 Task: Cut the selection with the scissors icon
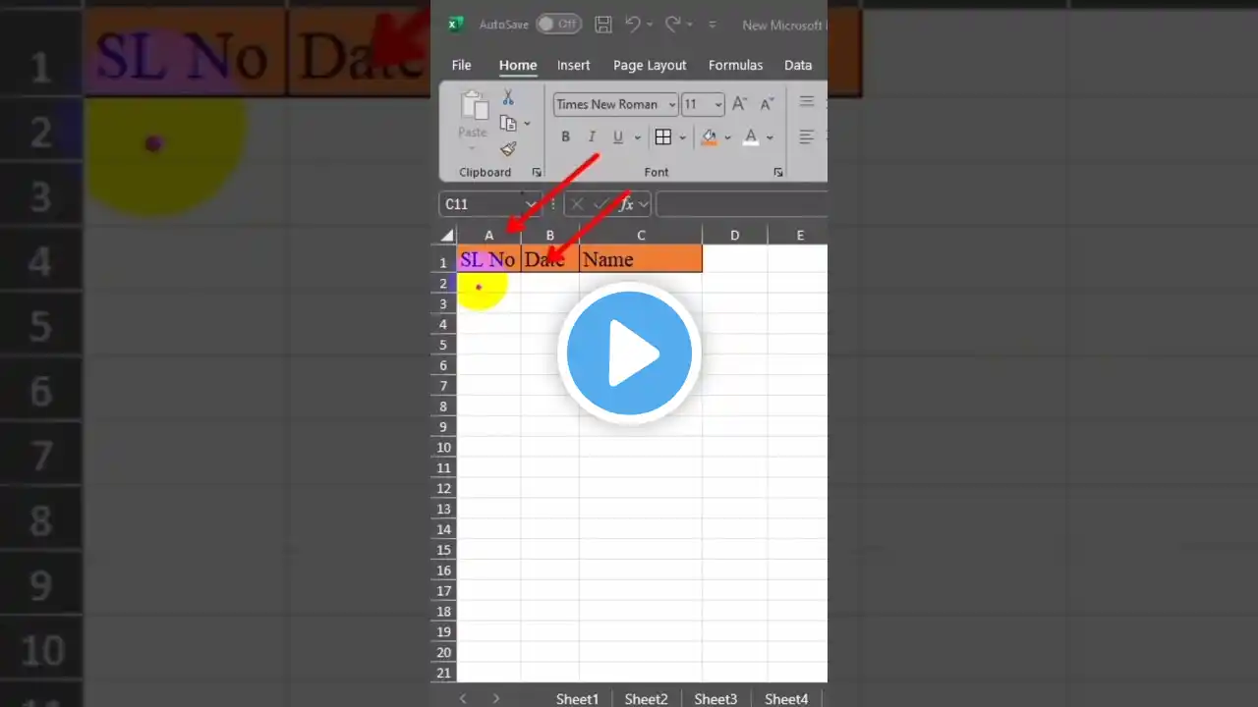(x=508, y=97)
